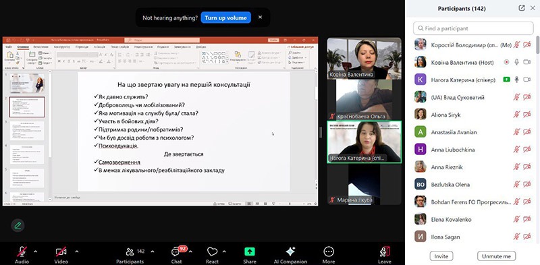540x265 pixels.
Task: Expand the Audio options arrow
Action: 36,252
